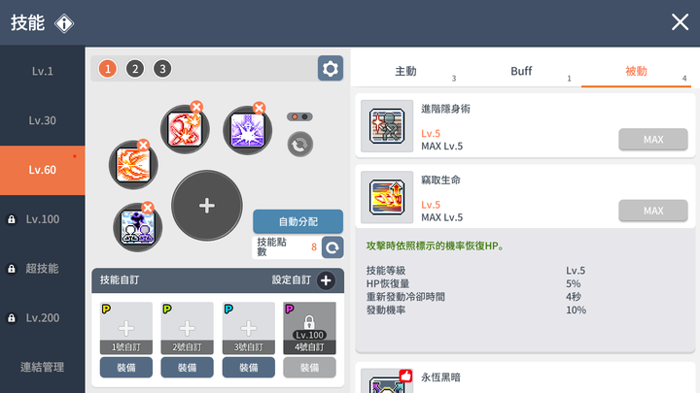The width and height of the screenshot is (700, 393).
Task: Select skill preset 3
Action: pyautogui.click(x=162, y=69)
